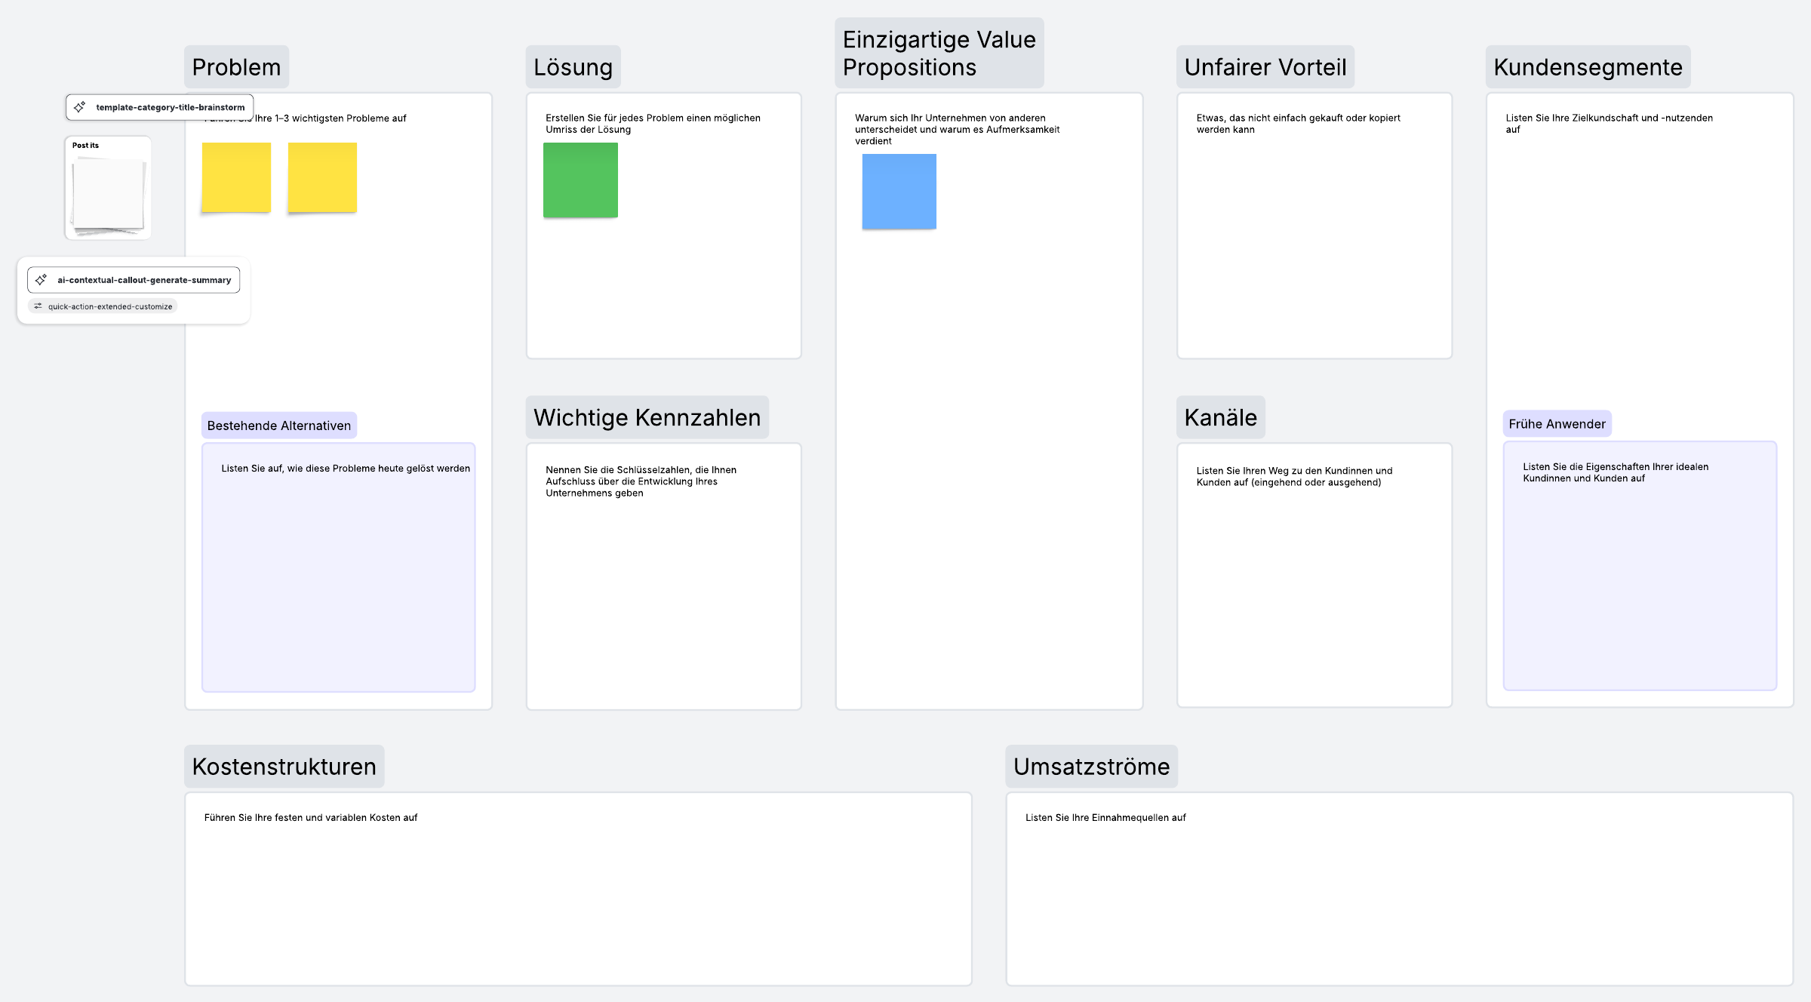This screenshot has height=1002, width=1811.
Task: Select the Kundensegmente heading label
Action: (1588, 67)
